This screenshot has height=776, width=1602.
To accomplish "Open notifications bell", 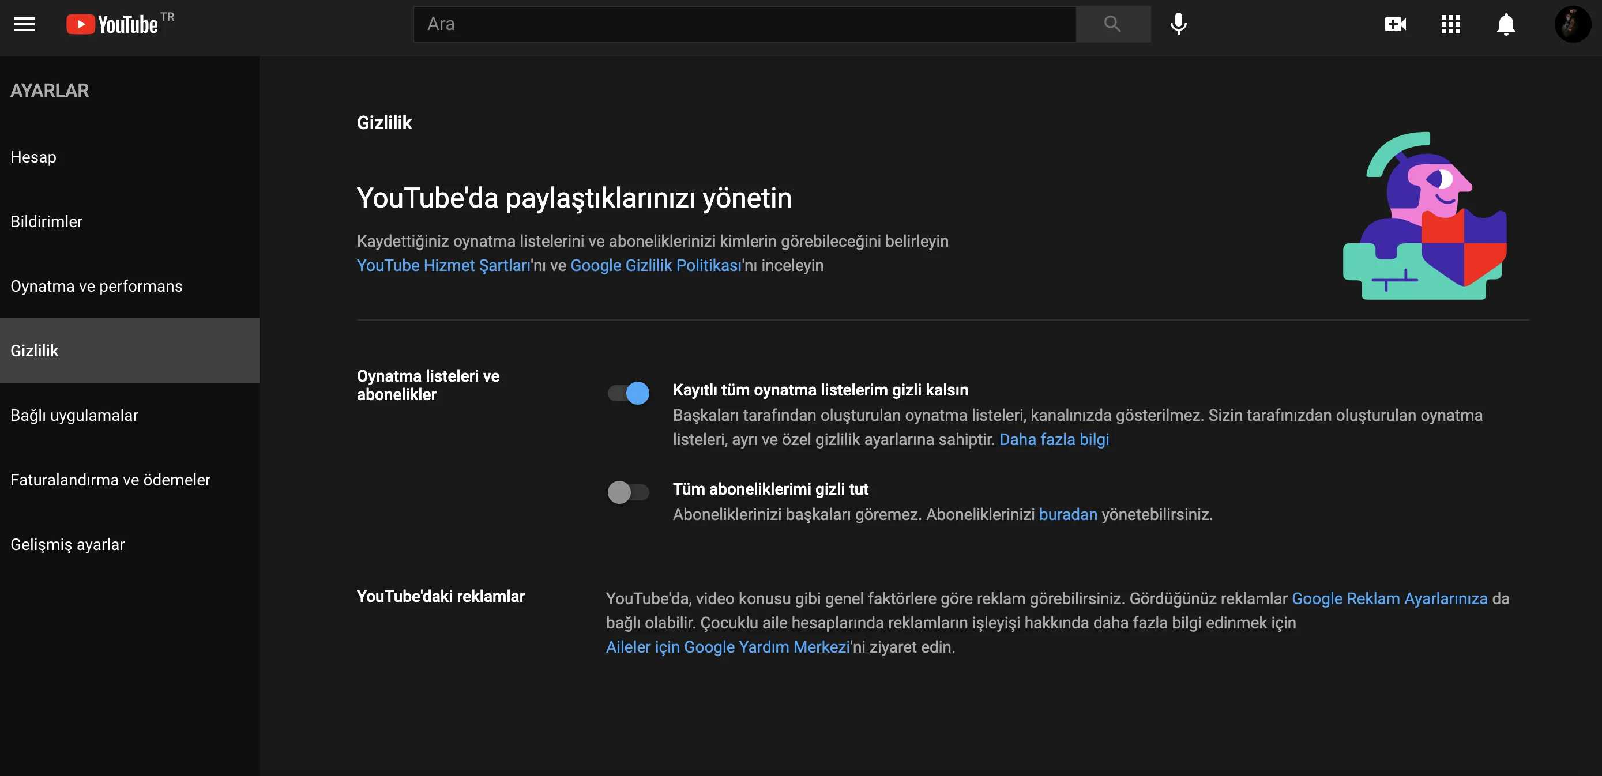I will coord(1506,24).
